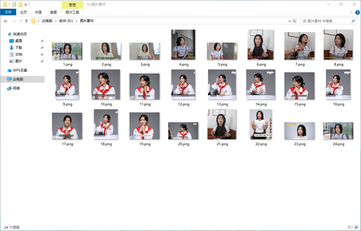
Task: Select 下载 in the navigation pane
Action: 18,48
